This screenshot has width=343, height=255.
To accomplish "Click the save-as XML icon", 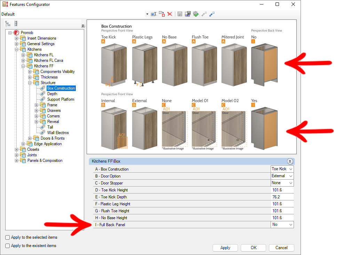I will tap(188, 14).
